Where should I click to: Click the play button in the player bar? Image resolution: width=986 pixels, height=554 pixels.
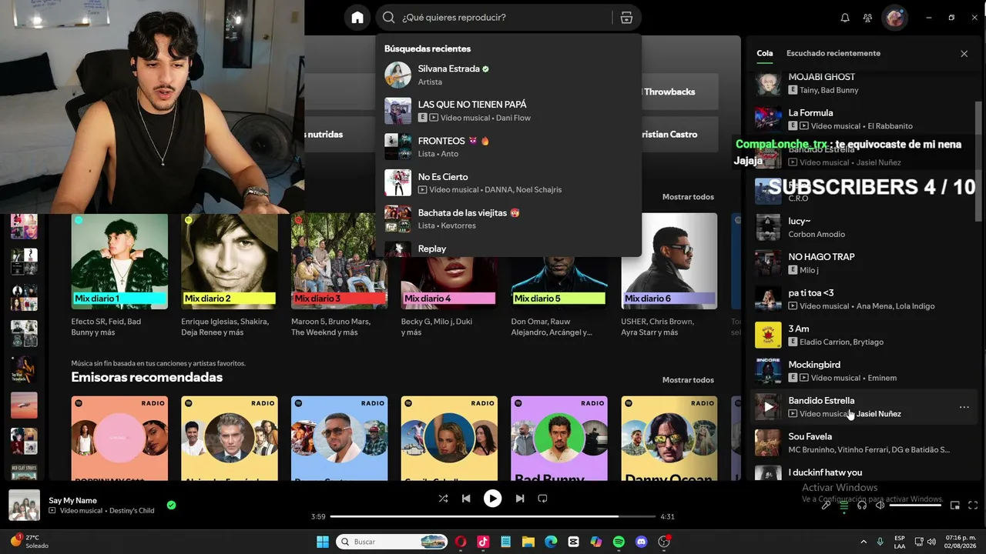click(492, 499)
